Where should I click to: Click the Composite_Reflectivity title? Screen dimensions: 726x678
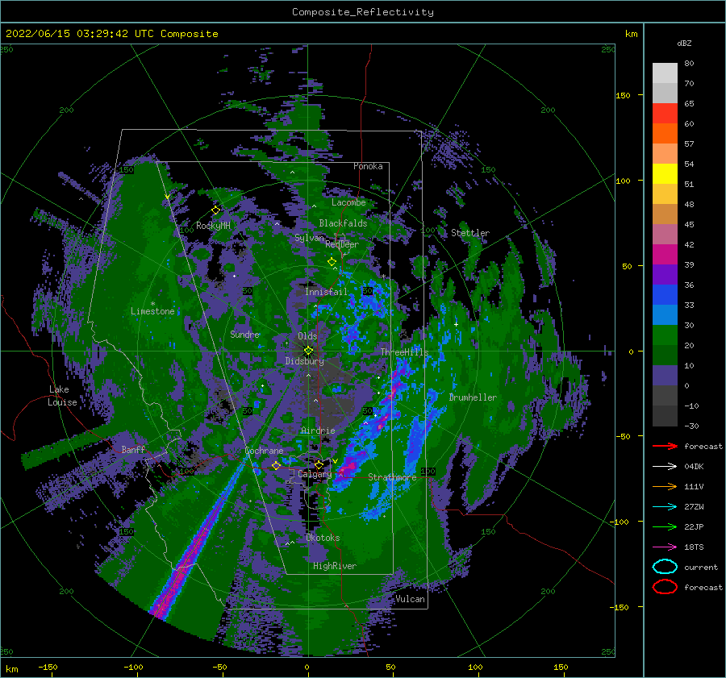363,12
